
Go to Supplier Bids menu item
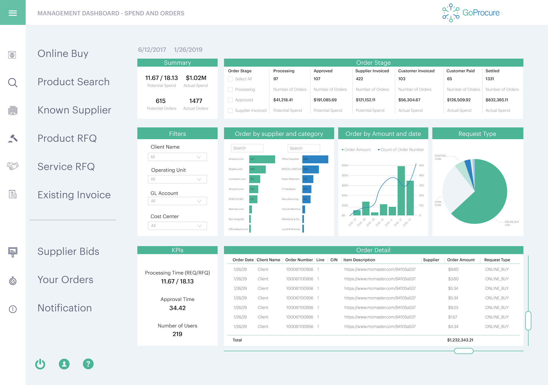[x=68, y=251]
